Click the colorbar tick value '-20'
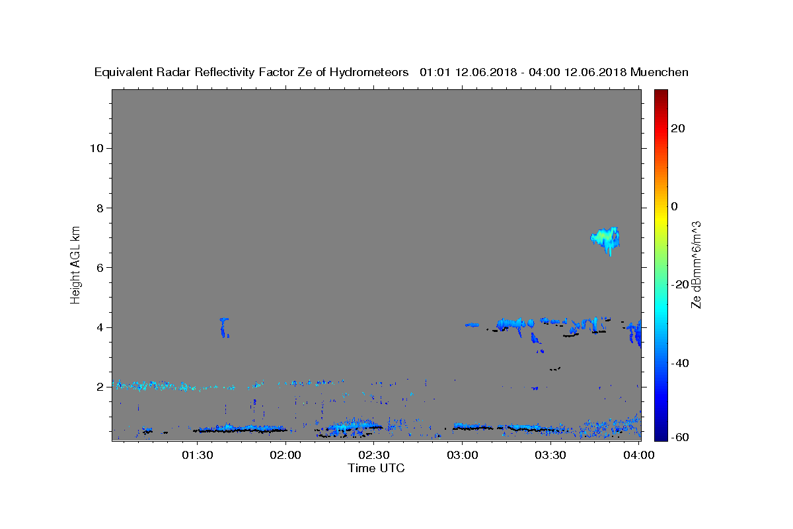This screenshot has height=529, width=793. pyautogui.click(x=680, y=284)
